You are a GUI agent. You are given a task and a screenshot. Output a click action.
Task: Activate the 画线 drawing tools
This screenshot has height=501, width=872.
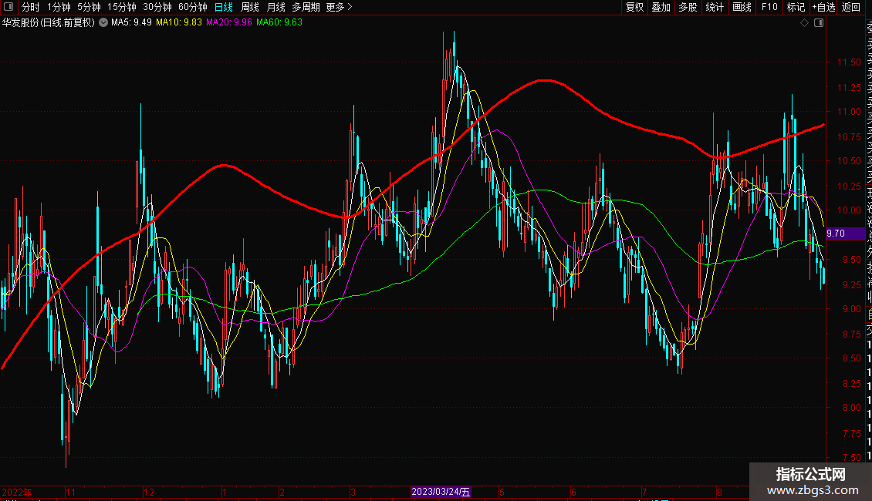742,7
